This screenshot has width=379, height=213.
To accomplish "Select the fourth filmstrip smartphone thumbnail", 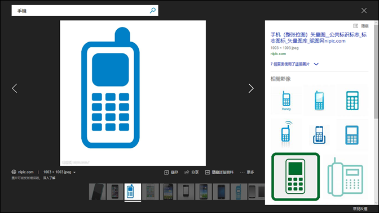I will (151, 192).
